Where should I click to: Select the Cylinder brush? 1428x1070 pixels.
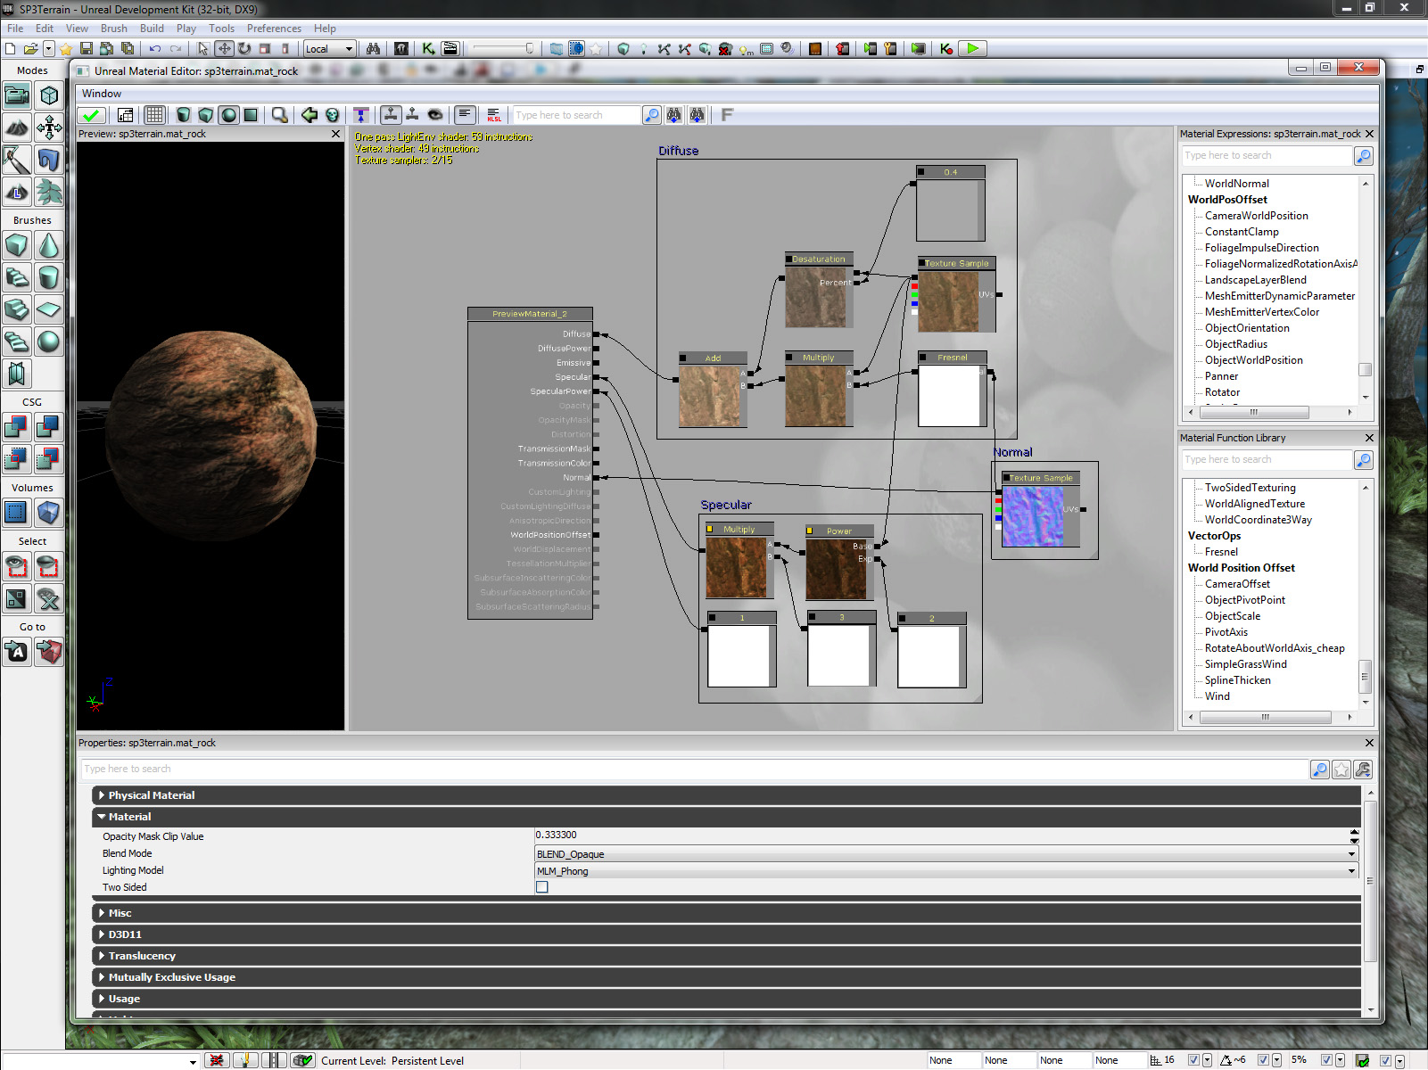pyautogui.click(x=49, y=277)
